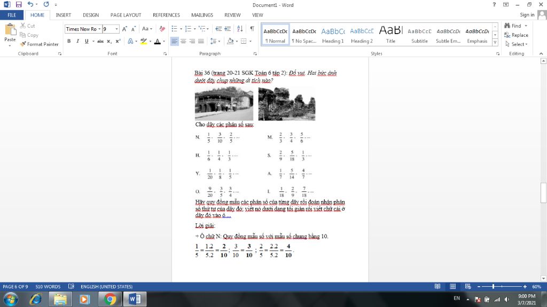Undo the last action in Quick Access toolbar
This screenshot has height=307, width=547.
tap(30, 4)
